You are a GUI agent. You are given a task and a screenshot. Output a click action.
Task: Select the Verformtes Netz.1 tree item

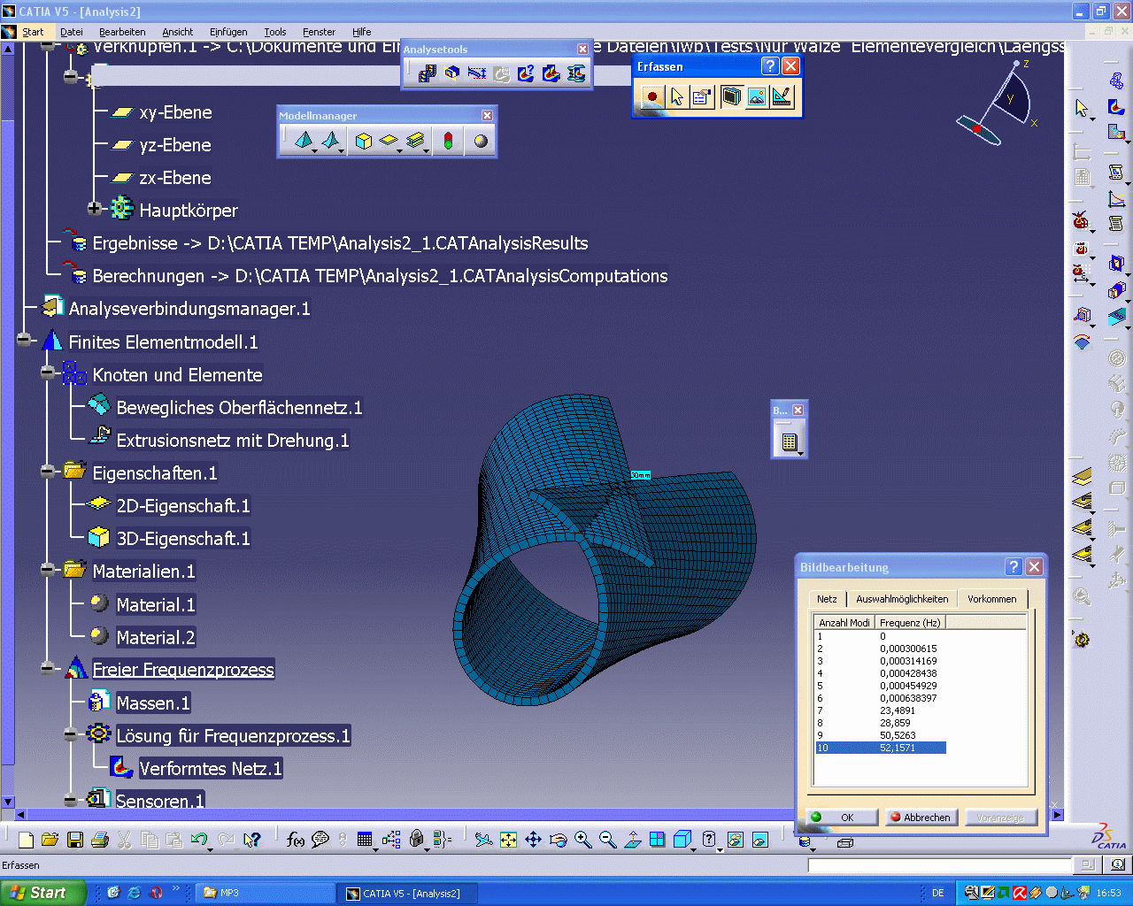coord(211,768)
